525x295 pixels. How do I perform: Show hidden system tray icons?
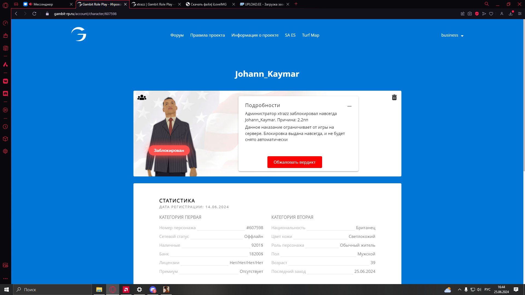coord(459,290)
